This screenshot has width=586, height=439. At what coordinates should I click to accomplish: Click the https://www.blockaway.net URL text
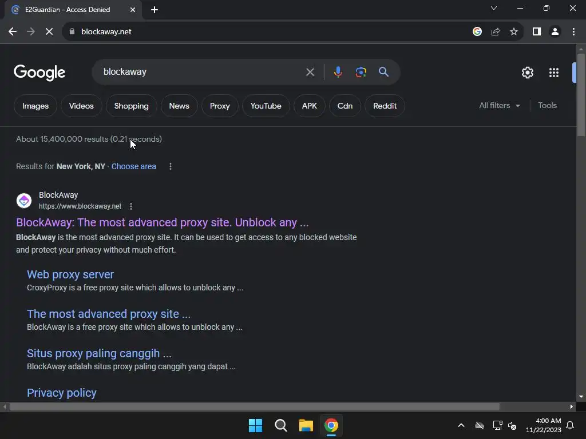[x=80, y=206]
